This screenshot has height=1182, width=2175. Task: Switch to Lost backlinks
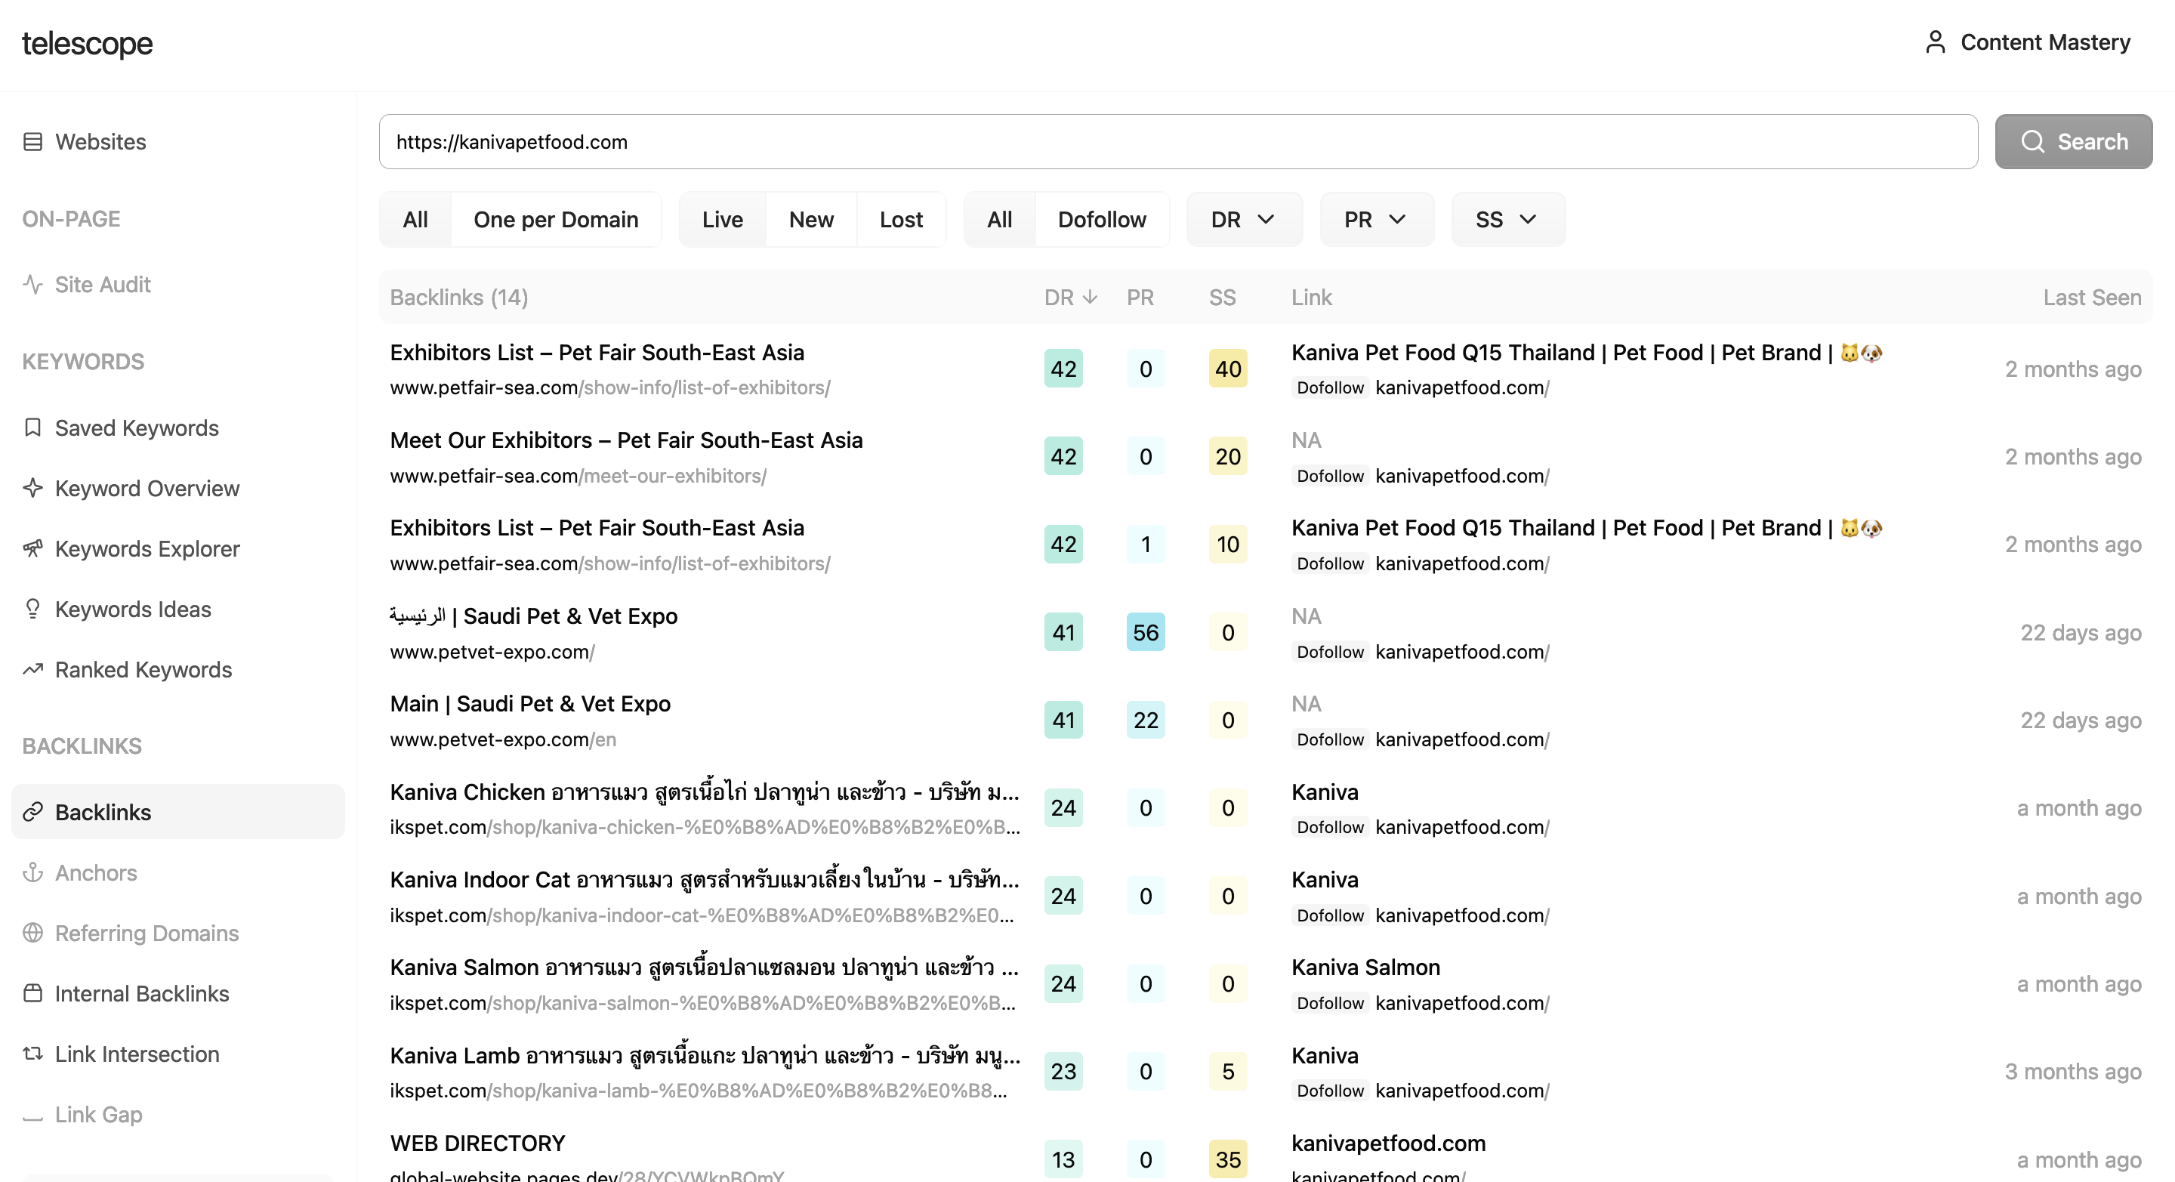tap(901, 220)
